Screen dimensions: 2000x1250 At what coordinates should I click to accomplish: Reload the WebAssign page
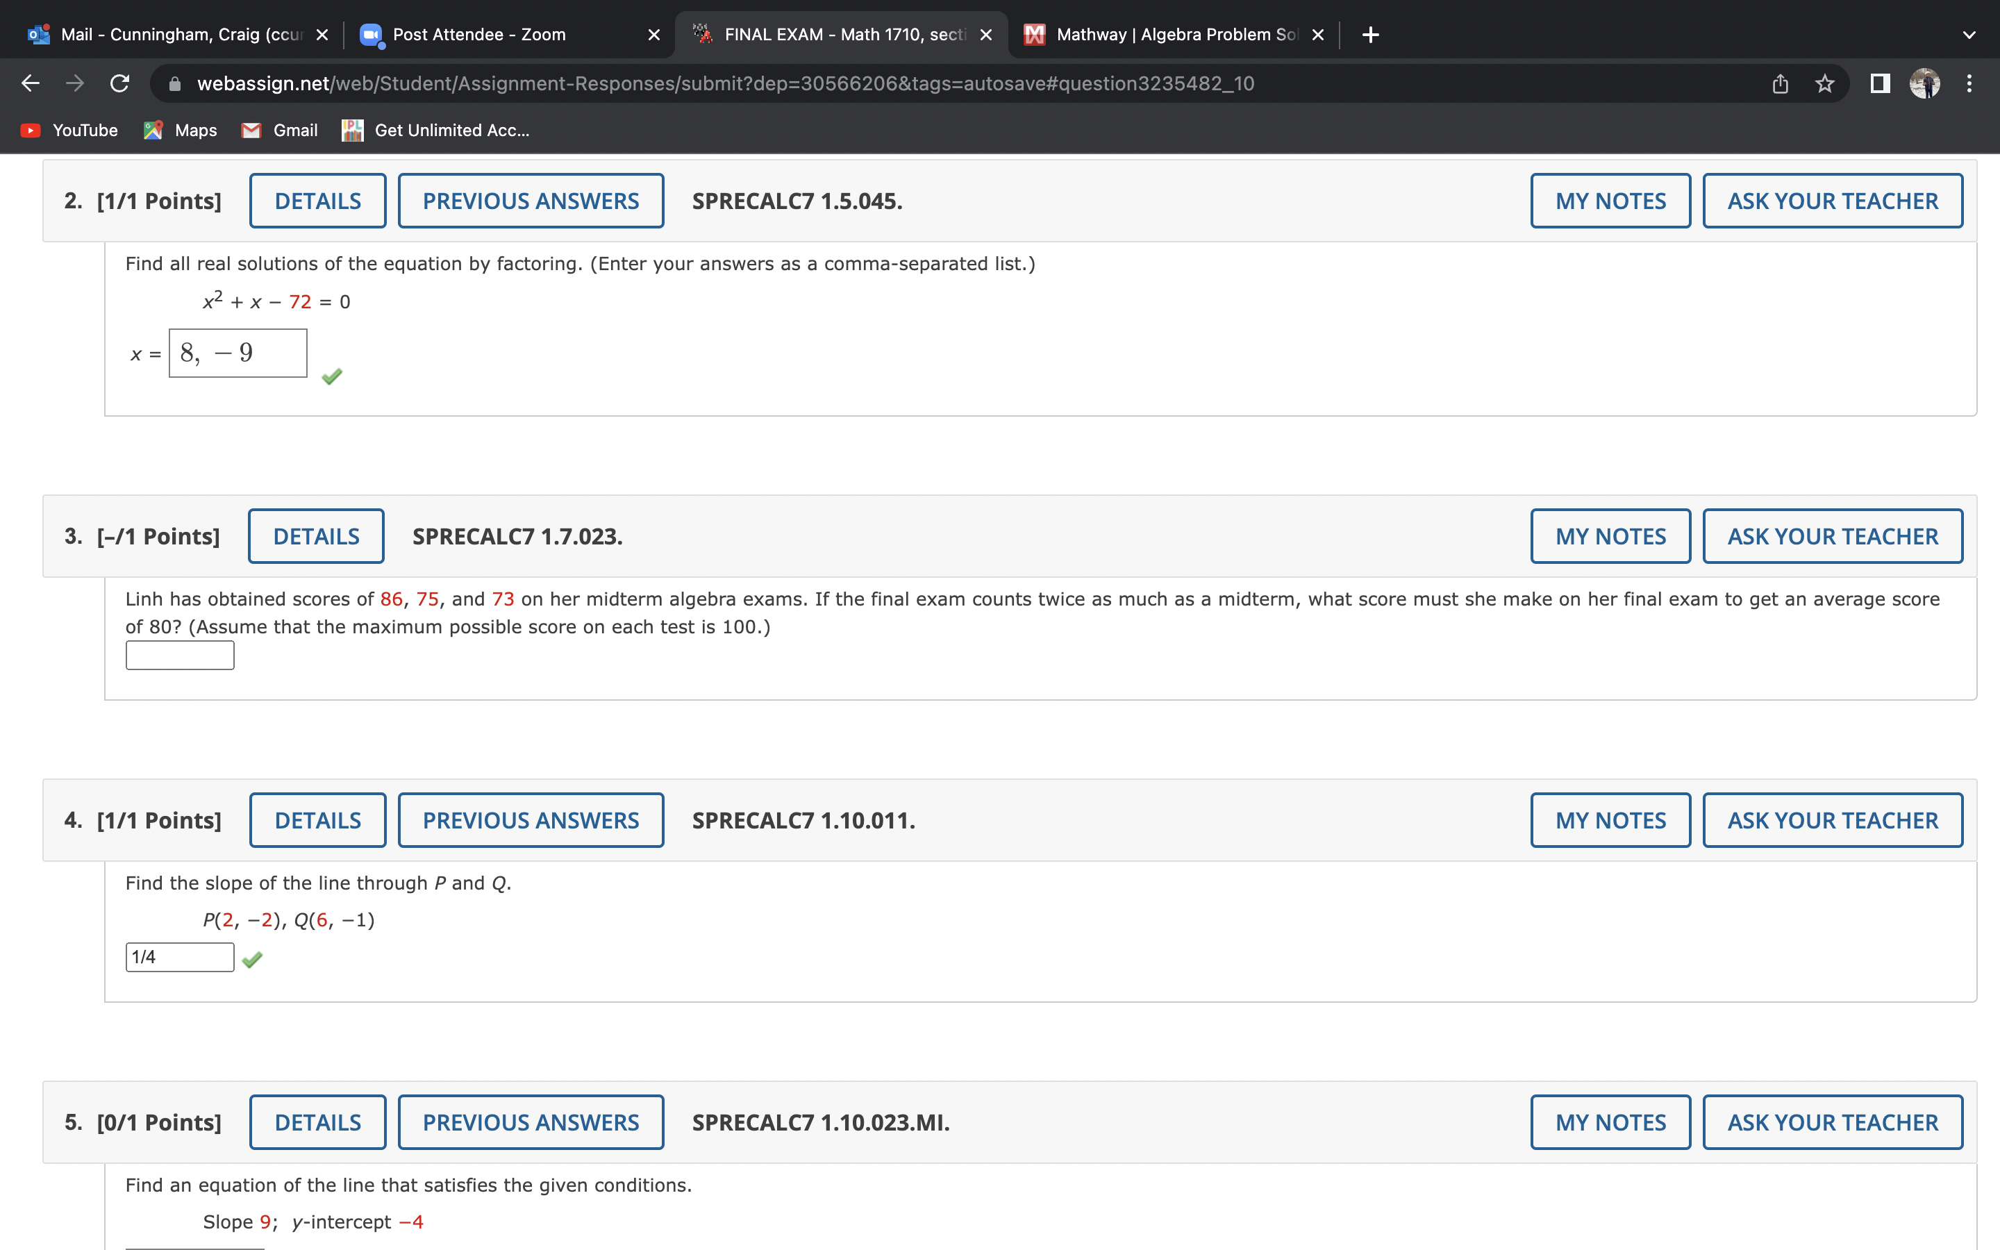click(x=120, y=83)
